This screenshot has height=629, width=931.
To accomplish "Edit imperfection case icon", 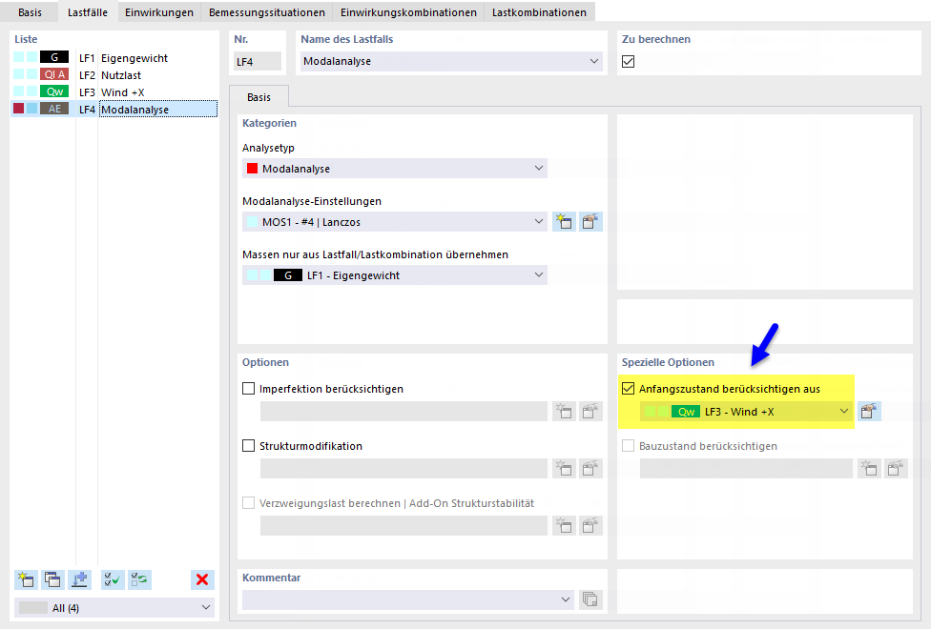I will (x=590, y=411).
